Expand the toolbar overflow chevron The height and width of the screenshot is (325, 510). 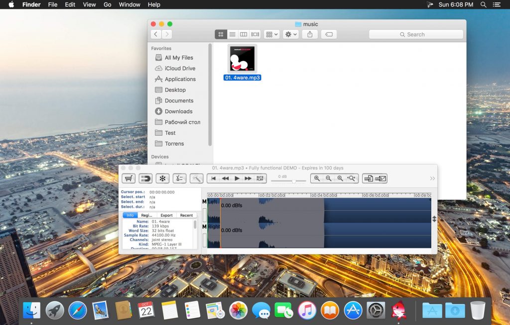(x=432, y=178)
